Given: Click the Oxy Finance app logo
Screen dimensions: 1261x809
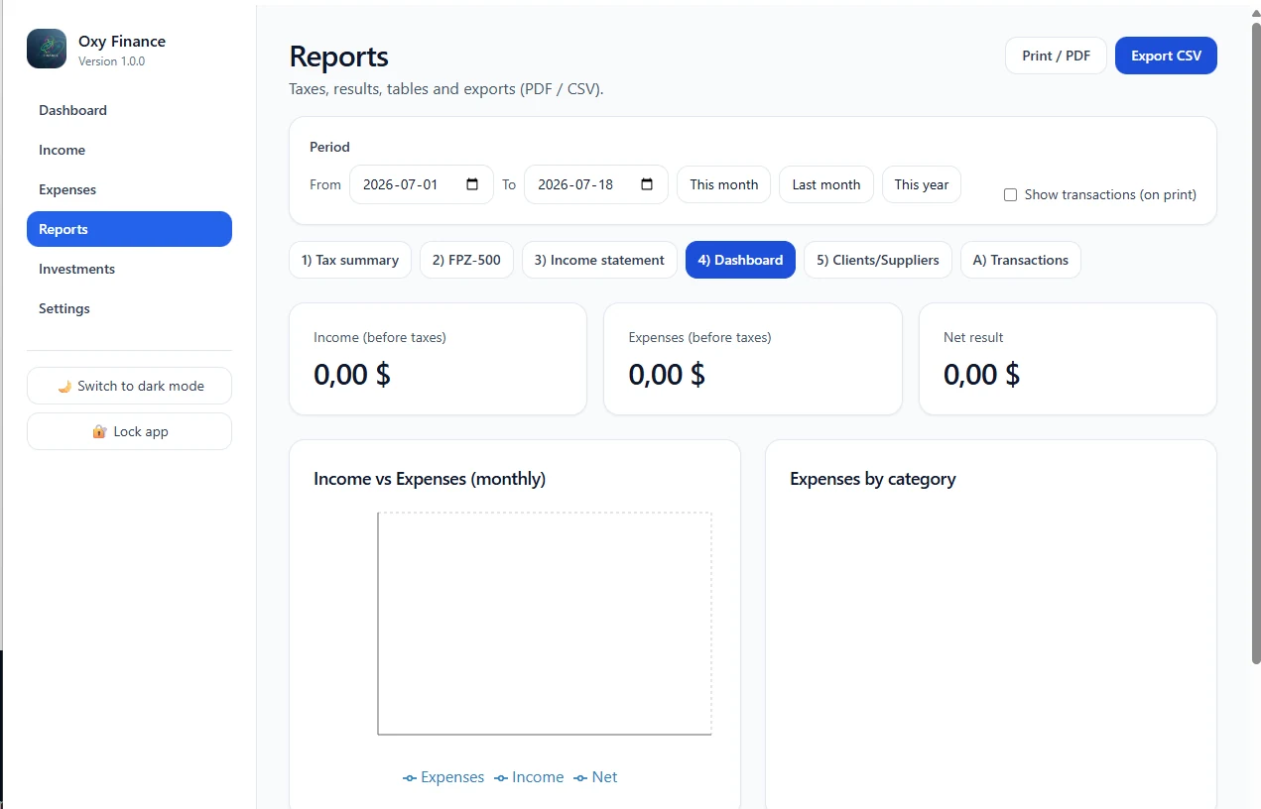Looking at the screenshot, I should tap(47, 49).
